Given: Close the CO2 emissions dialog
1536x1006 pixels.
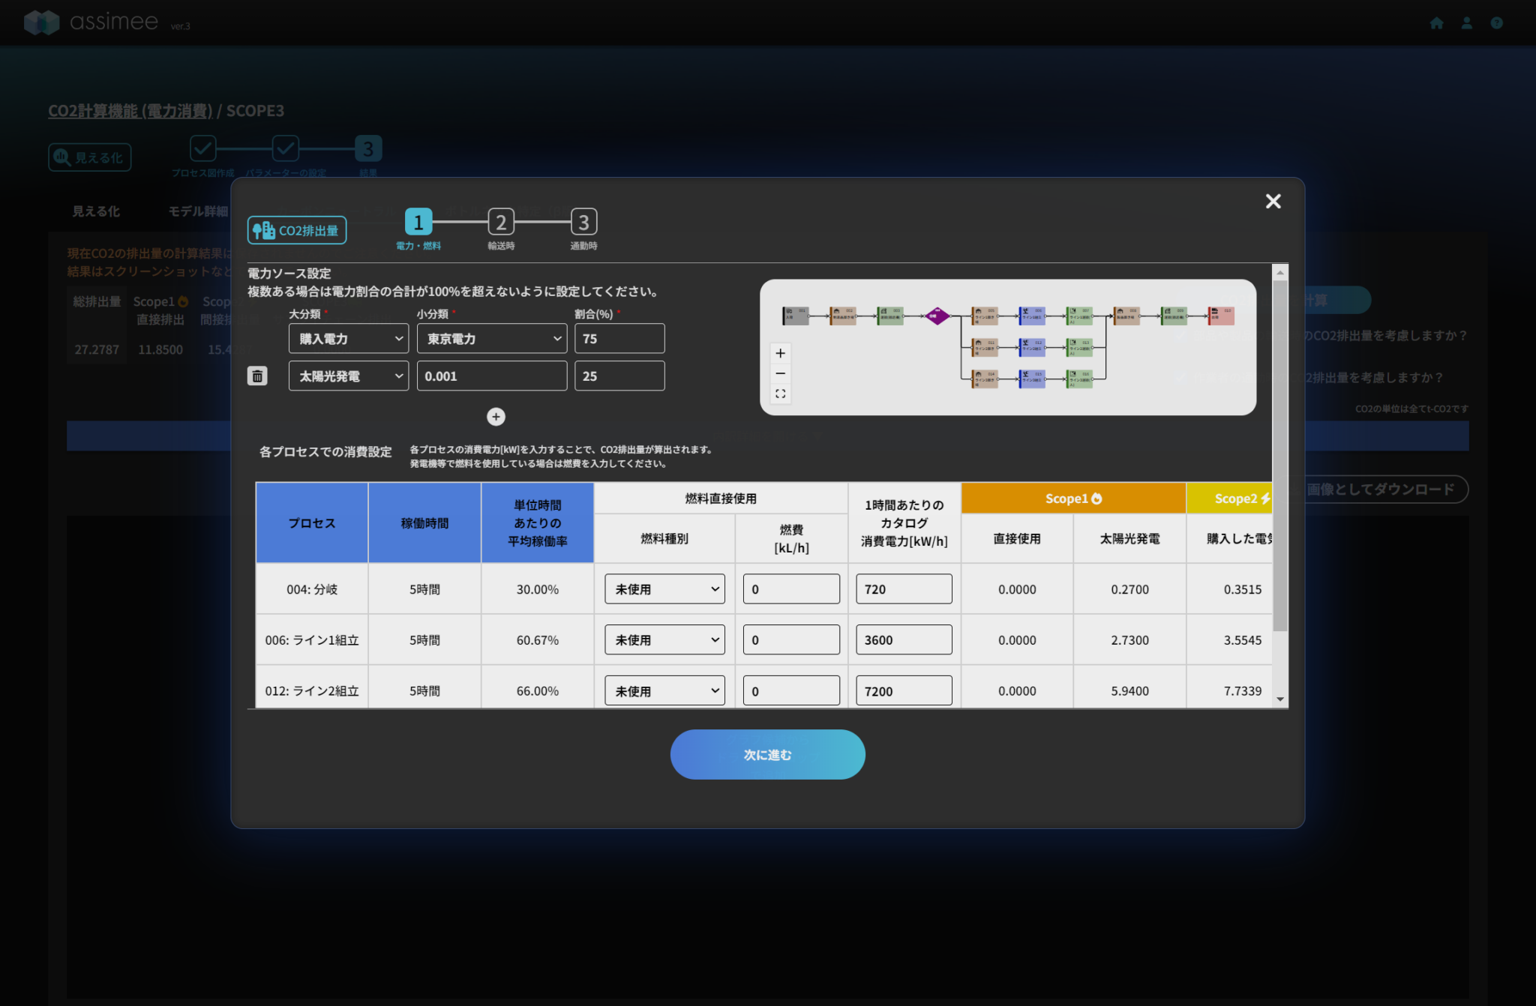Looking at the screenshot, I should (1273, 201).
